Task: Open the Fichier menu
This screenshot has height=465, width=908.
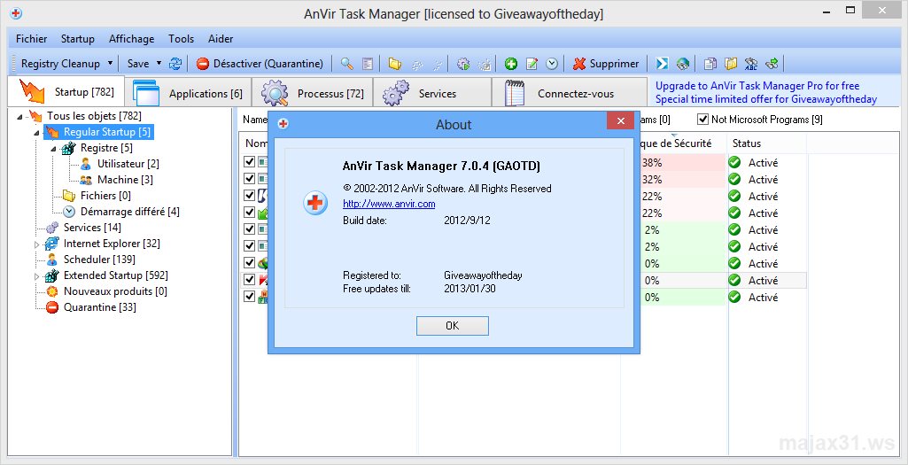Action: point(31,39)
